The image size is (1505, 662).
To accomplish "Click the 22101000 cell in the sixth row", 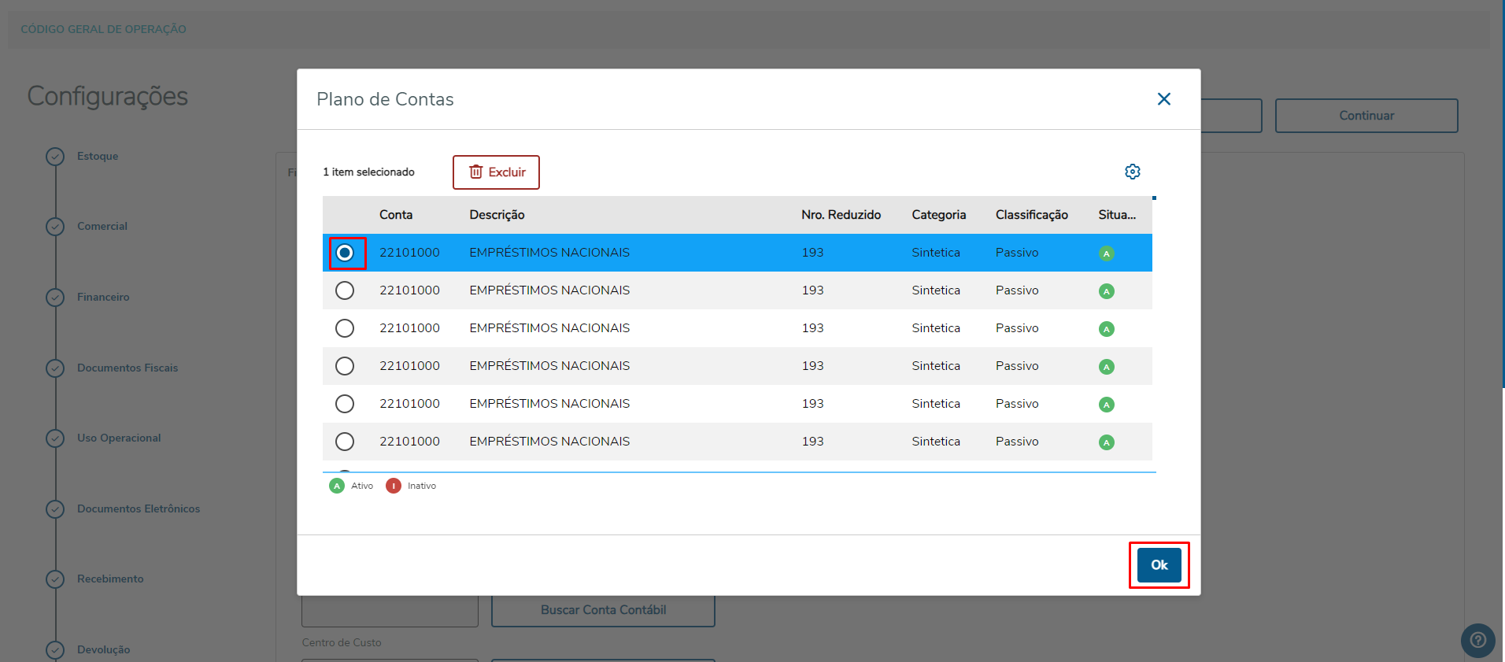I will click(409, 442).
